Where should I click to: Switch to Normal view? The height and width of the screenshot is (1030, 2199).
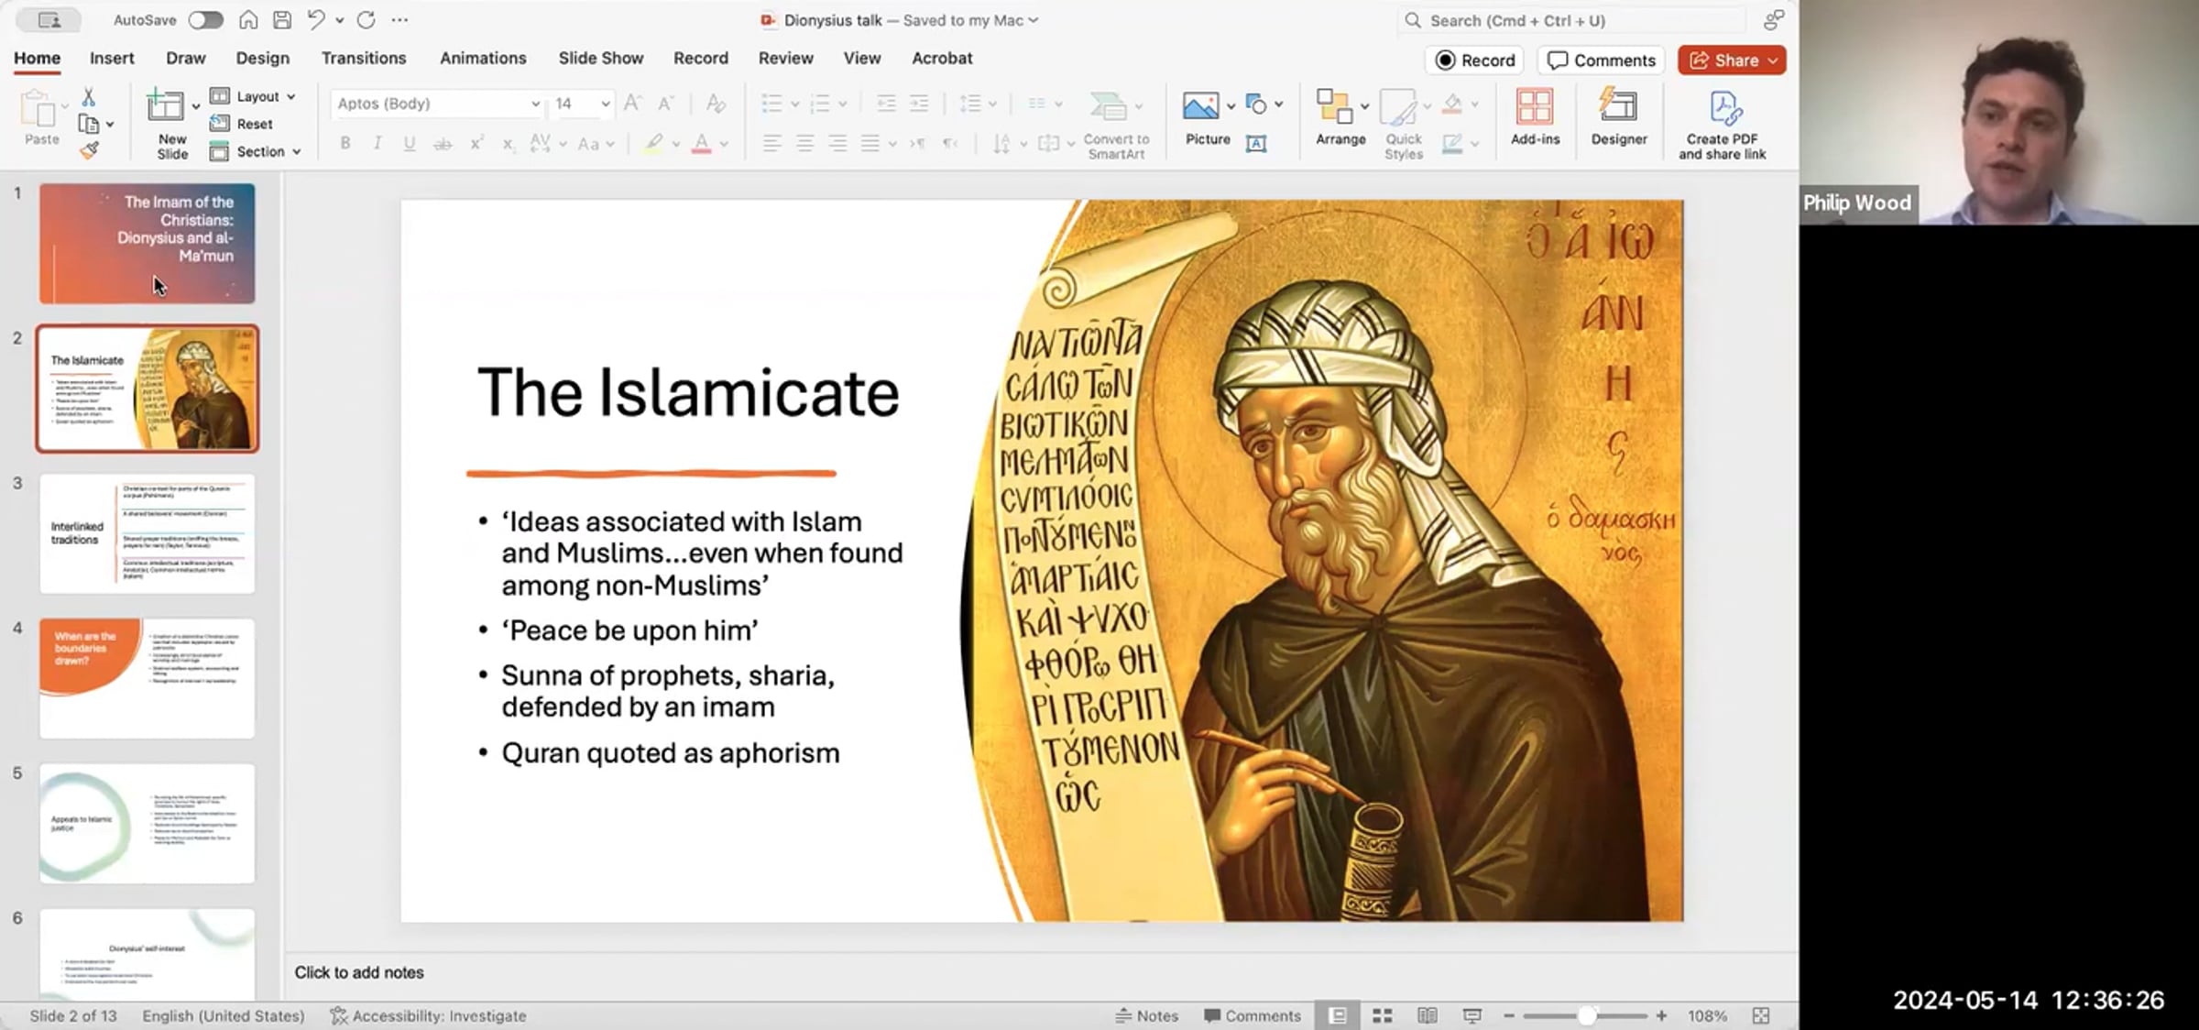1338,1015
